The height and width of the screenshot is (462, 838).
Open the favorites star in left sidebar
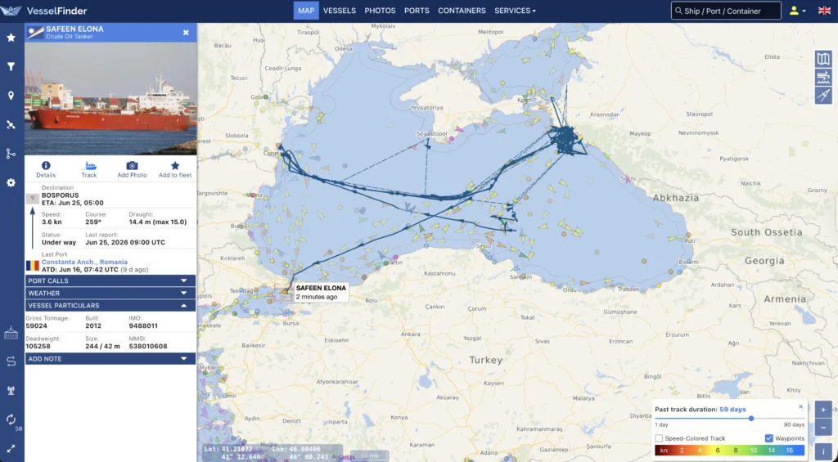11,38
